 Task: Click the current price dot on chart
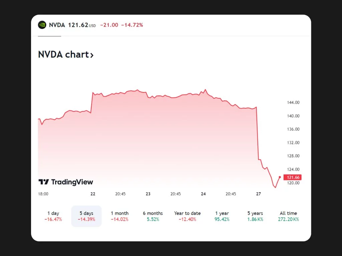280,177
